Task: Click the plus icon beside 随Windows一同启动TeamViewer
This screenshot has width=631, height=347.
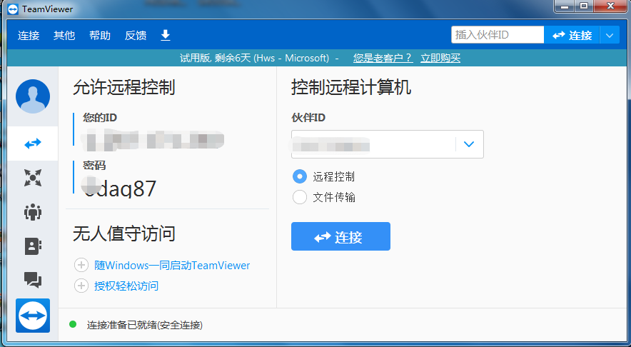Action: click(81, 266)
